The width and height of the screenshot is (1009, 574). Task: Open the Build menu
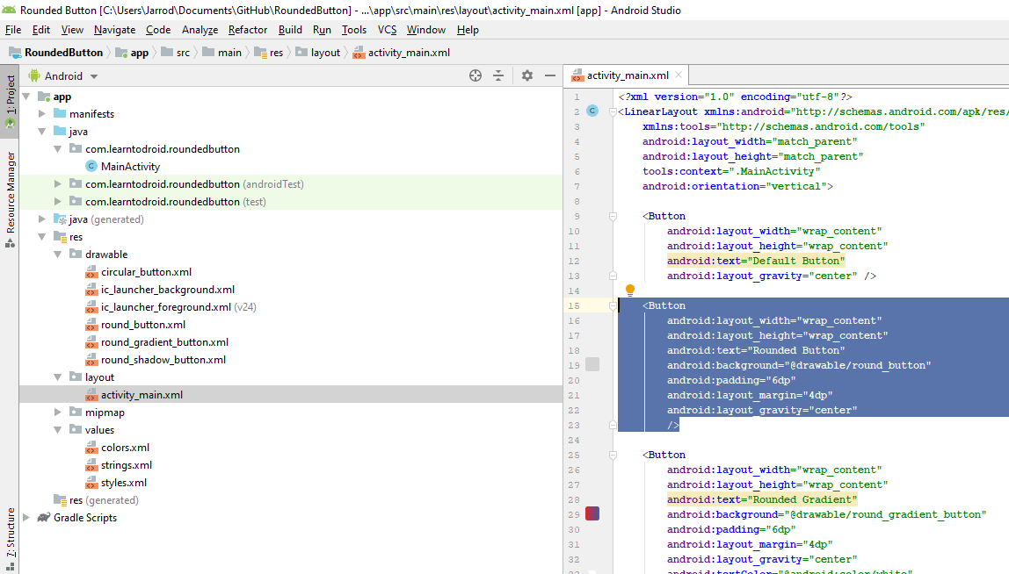(290, 30)
